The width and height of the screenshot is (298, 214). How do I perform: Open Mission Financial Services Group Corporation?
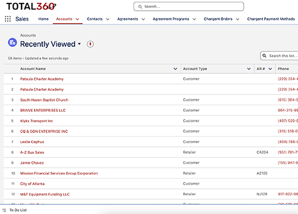pyautogui.click(x=59, y=174)
